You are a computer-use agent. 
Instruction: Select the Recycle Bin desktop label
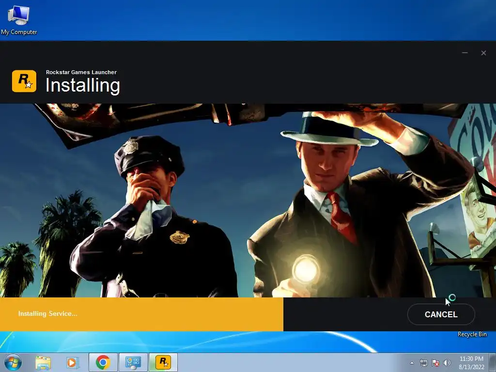pyautogui.click(x=472, y=334)
